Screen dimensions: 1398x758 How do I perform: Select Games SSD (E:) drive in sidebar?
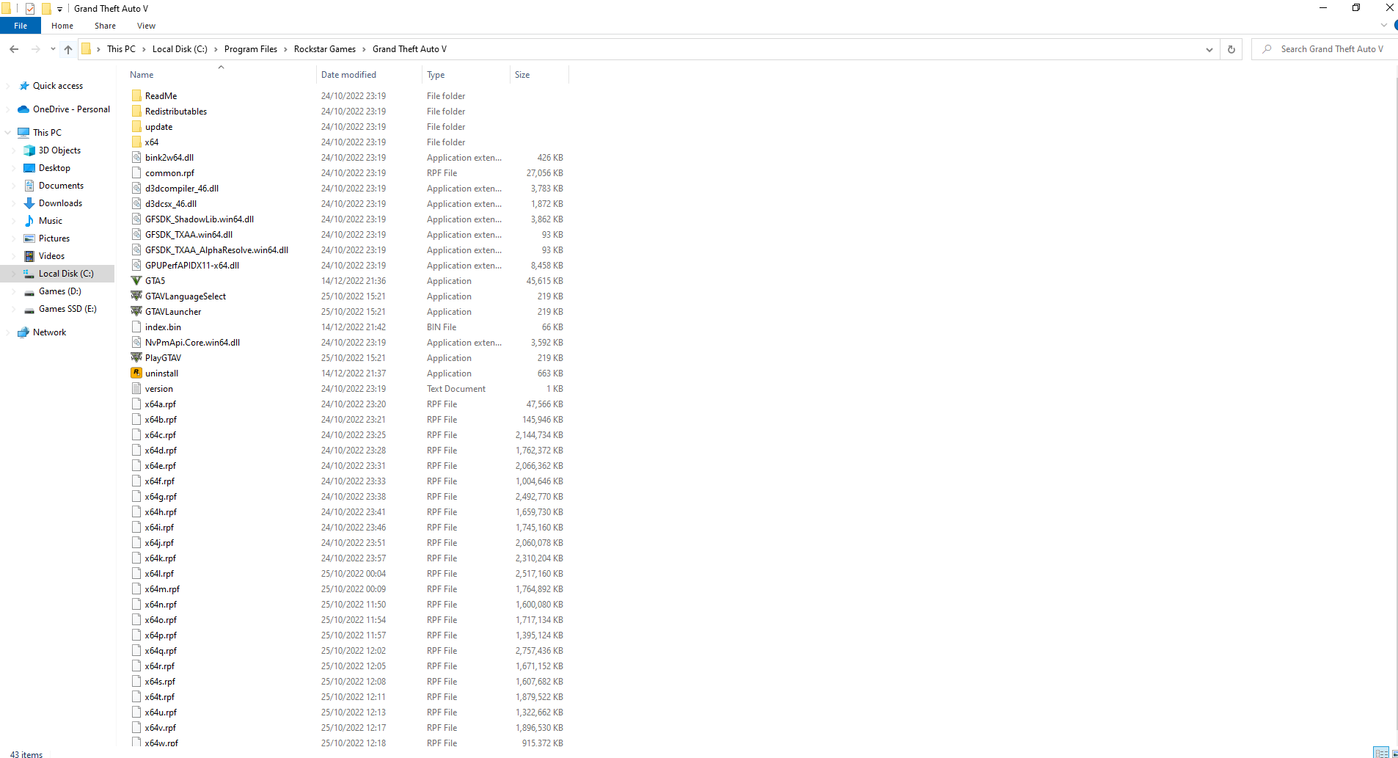[67, 309]
